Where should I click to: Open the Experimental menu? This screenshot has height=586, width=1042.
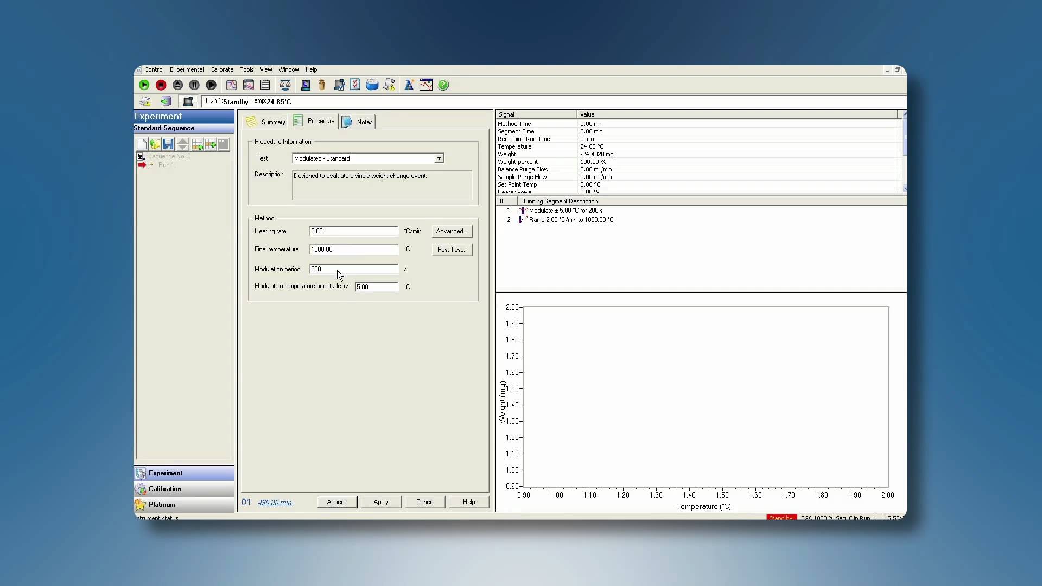186,69
